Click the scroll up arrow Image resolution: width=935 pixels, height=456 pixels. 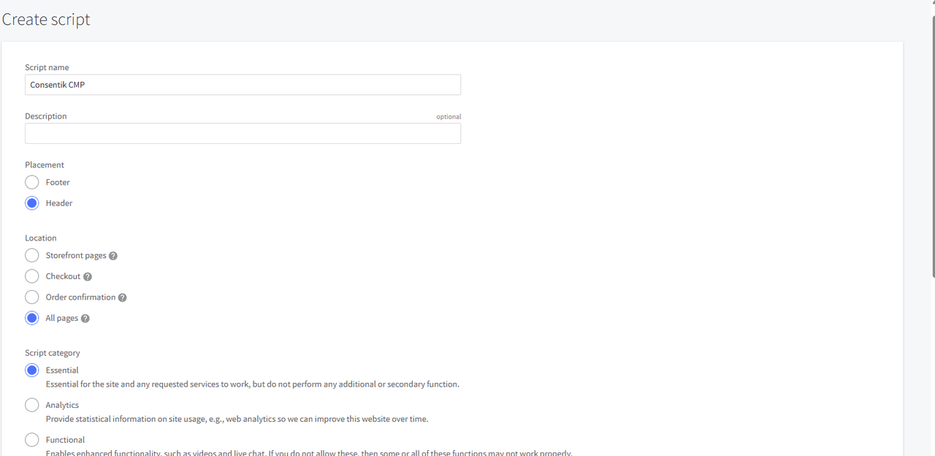(x=932, y=3)
